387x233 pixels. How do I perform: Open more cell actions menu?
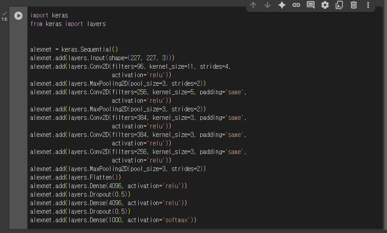(x=368, y=5)
